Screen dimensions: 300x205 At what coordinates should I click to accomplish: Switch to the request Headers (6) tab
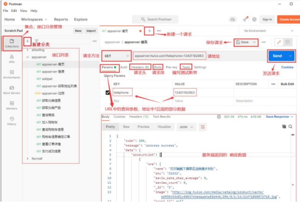(140, 67)
